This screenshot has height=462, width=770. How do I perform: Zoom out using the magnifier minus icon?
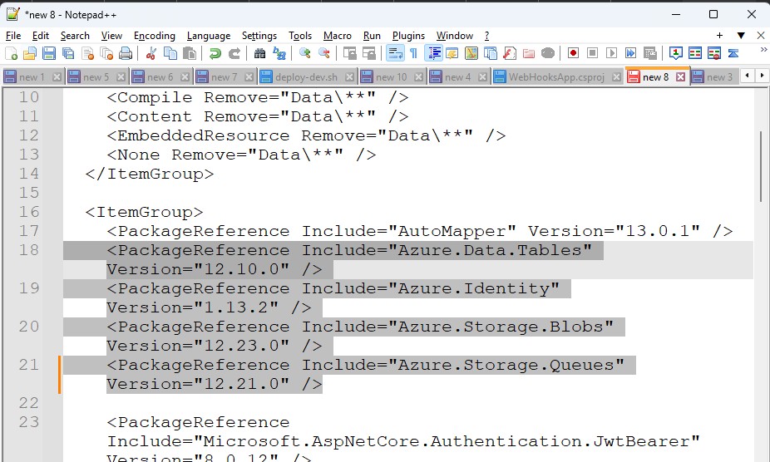(324, 53)
